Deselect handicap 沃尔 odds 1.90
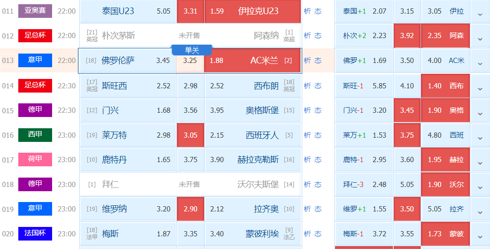The image size is (490, 249). pos(445,185)
